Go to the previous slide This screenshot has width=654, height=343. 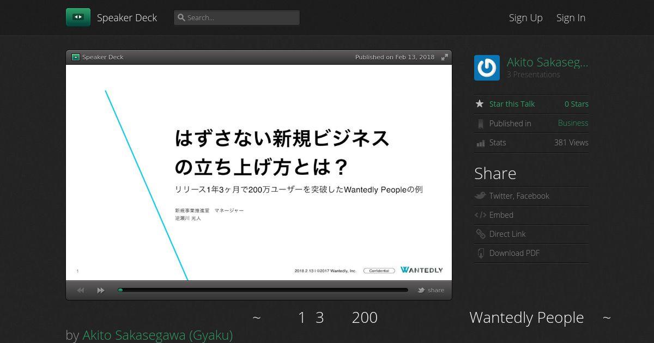[x=81, y=290]
